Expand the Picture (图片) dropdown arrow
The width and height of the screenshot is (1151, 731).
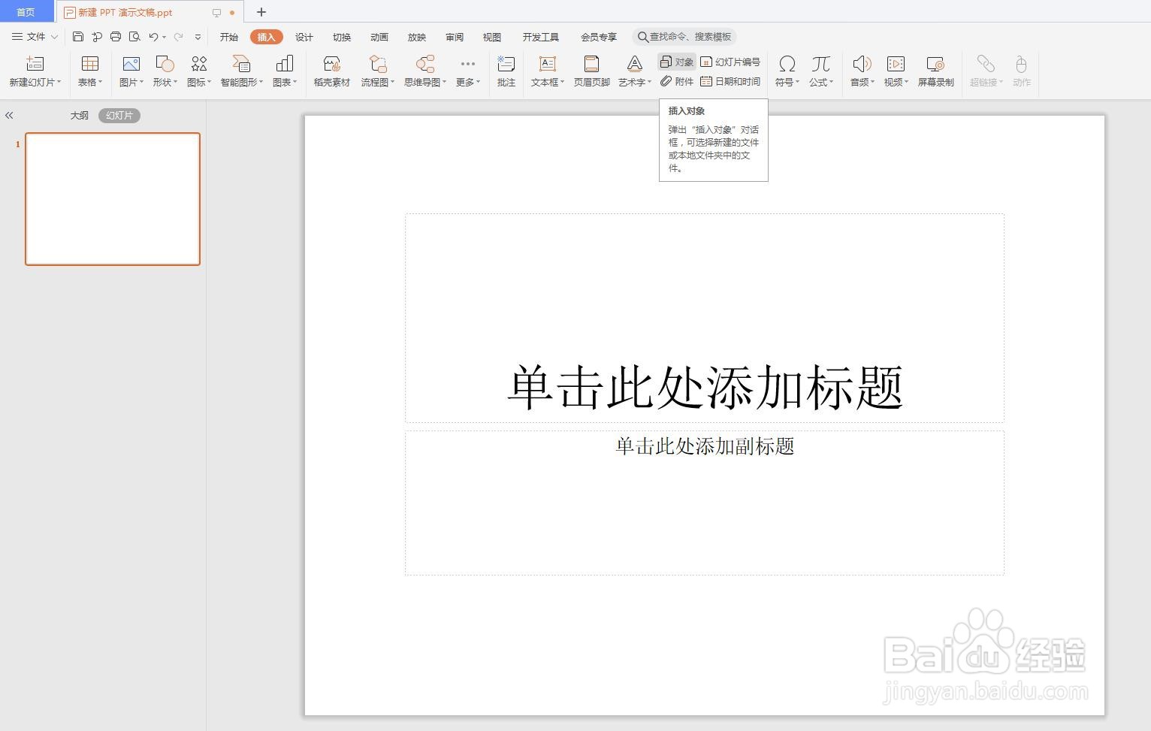click(141, 82)
